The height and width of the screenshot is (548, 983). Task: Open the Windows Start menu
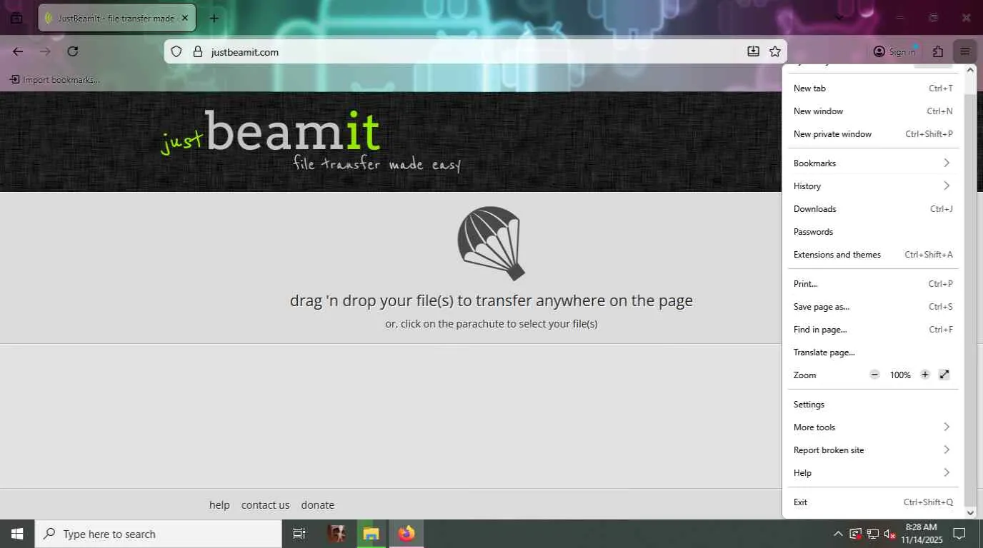tap(17, 534)
